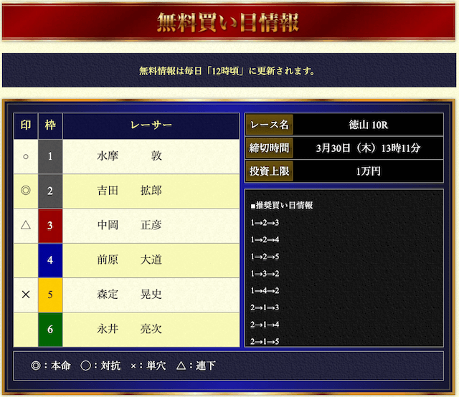Click the 印 column header

26,125
